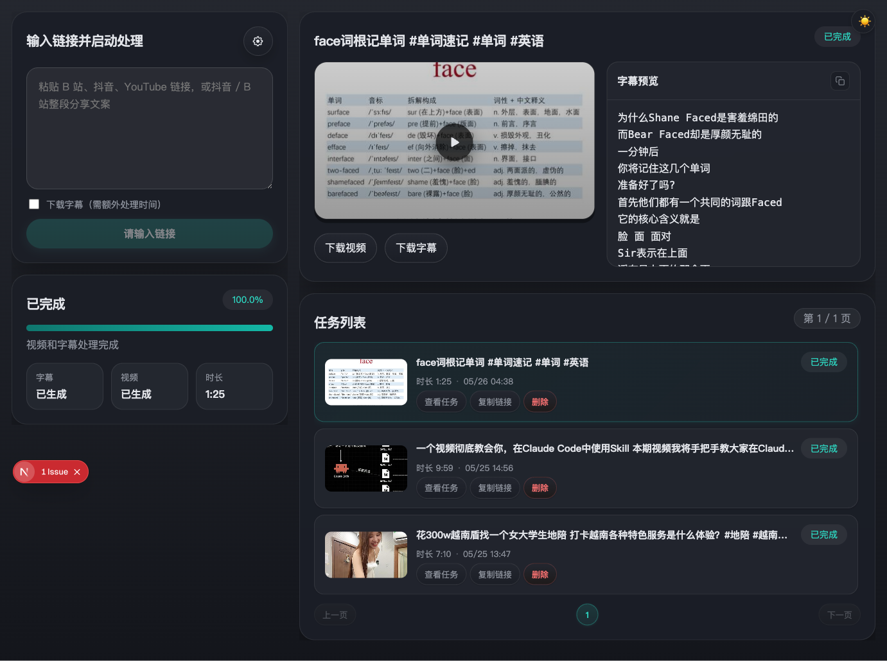This screenshot has height=661, width=887.
Task: Click the 任务列表 heading
Action: click(340, 322)
